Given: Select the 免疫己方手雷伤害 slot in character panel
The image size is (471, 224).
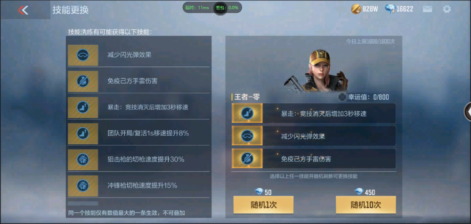Looking at the screenshot, I should [x=314, y=158].
